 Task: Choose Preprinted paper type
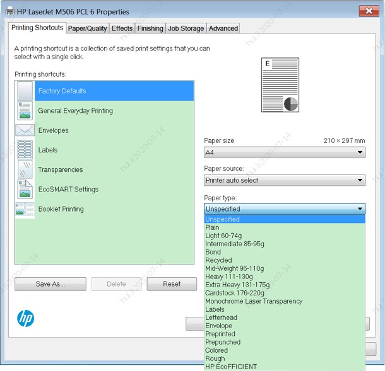coord(285,334)
